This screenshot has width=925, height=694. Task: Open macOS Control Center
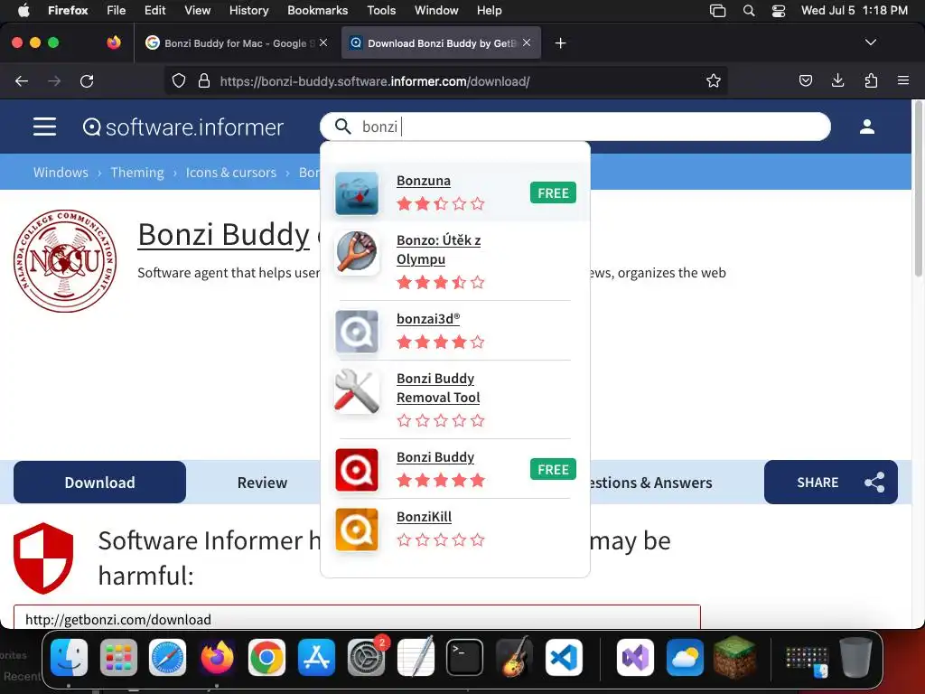coord(778,11)
